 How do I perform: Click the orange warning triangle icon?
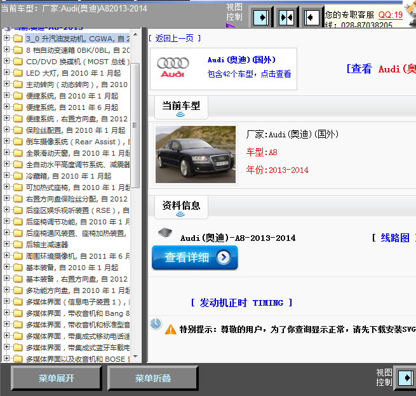170,329
